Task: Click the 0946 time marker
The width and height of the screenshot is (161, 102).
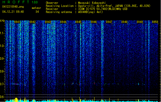Action: tap(94, 22)
